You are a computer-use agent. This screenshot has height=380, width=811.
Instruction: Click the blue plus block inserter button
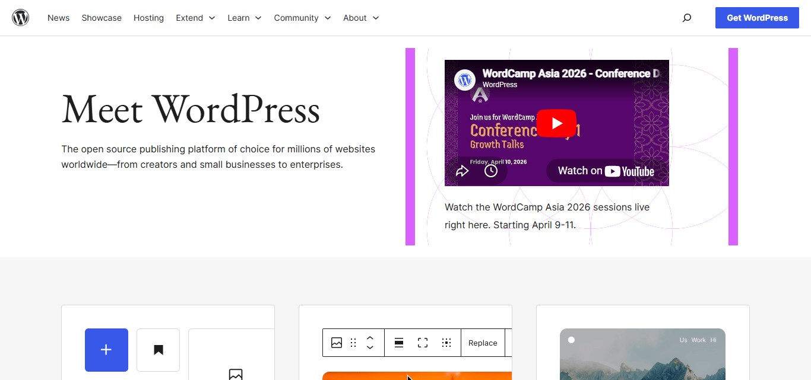click(x=106, y=350)
